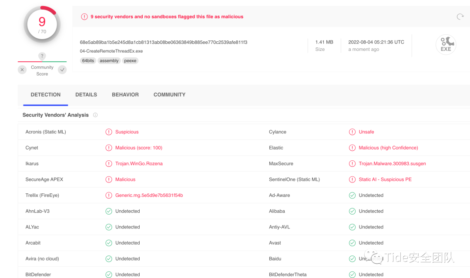
Task: Click the reanalyze refresh icon
Action: click(460, 17)
